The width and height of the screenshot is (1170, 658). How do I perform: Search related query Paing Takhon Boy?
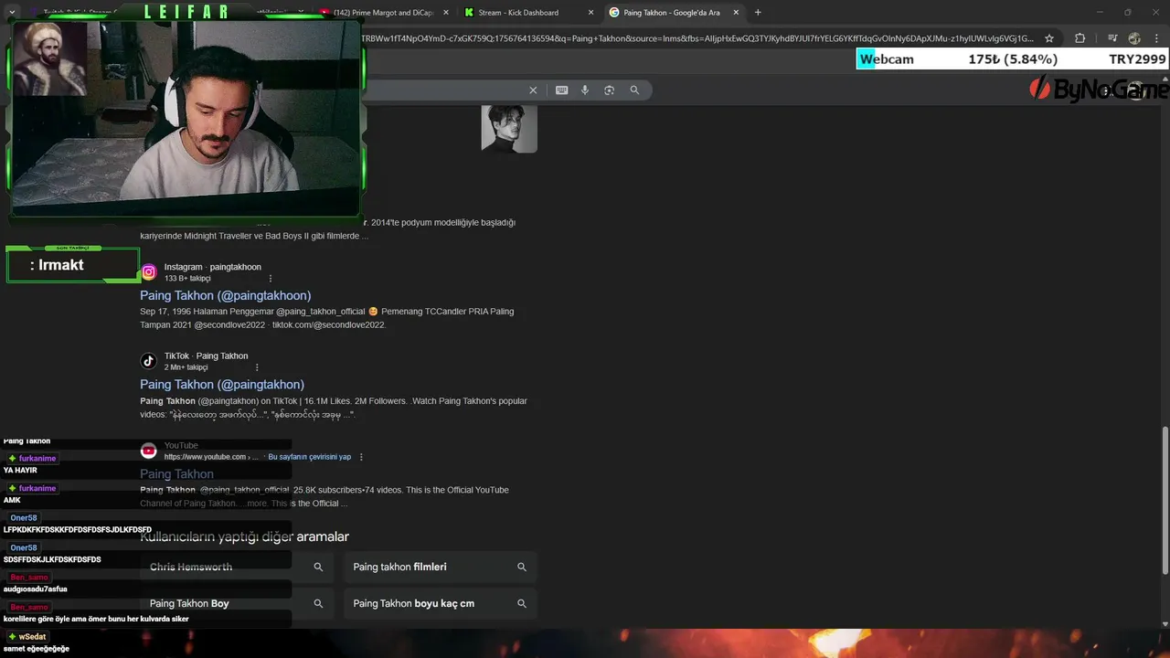[x=237, y=603]
